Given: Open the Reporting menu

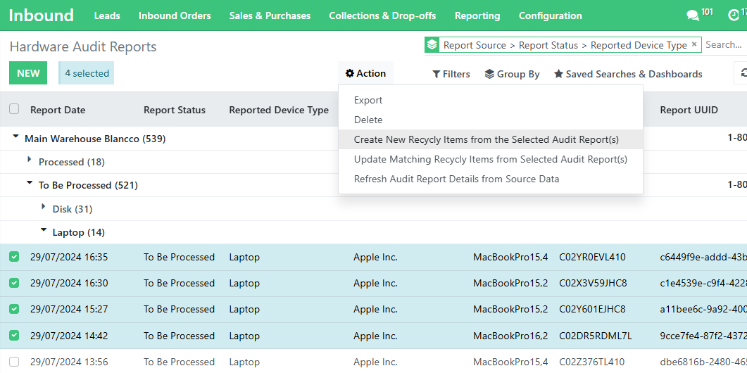Looking at the screenshot, I should point(477,15).
